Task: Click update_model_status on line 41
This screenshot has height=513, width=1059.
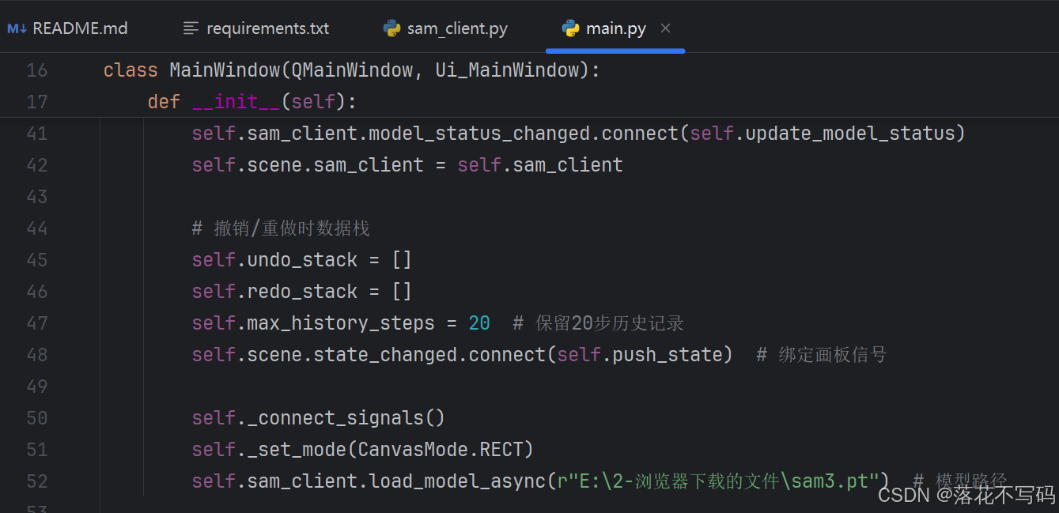Action: (850, 134)
